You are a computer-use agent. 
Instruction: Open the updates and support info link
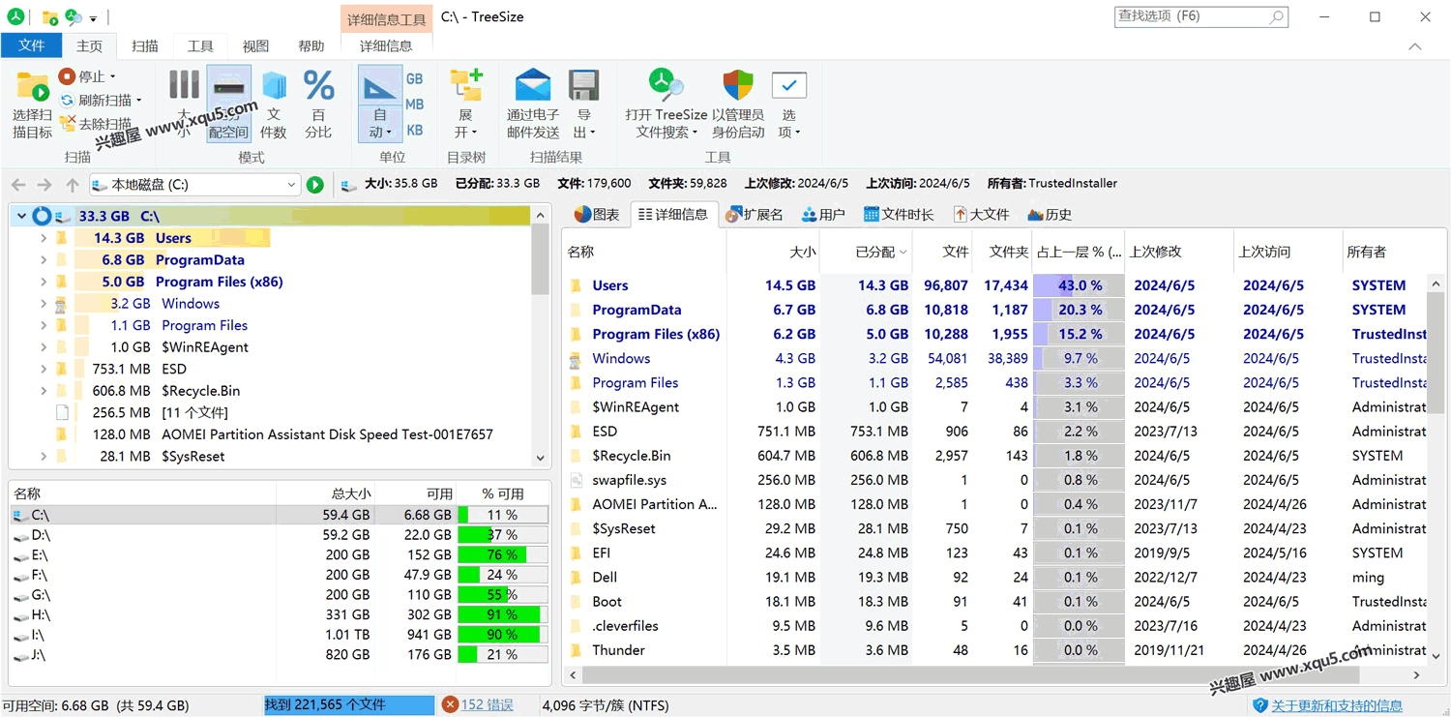[x=1337, y=706]
